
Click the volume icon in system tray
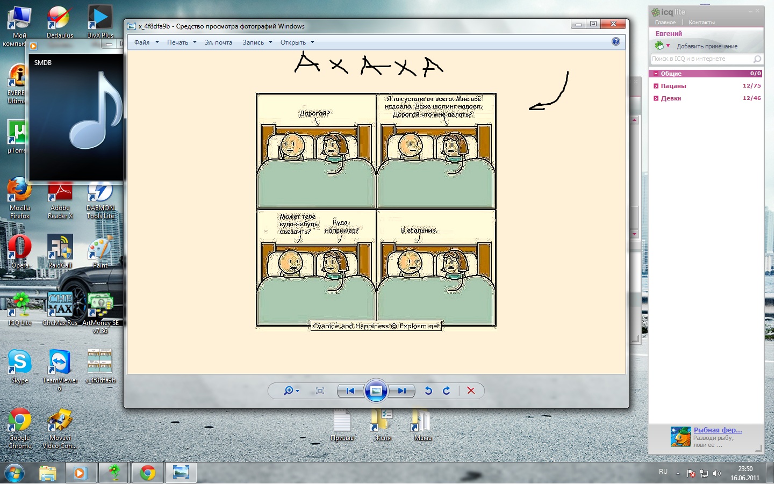pyautogui.click(x=716, y=473)
